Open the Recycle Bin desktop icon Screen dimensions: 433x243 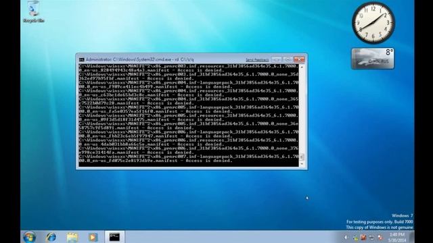pyautogui.click(x=33, y=11)
